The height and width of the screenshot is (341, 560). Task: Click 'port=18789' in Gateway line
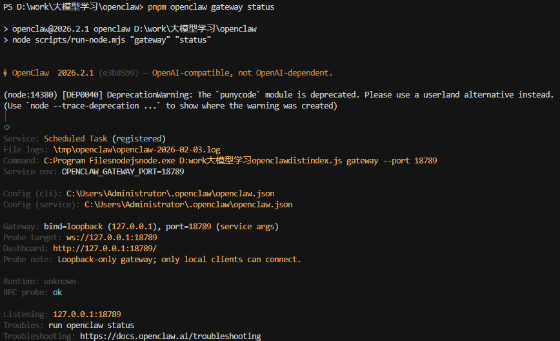[188, 227]
